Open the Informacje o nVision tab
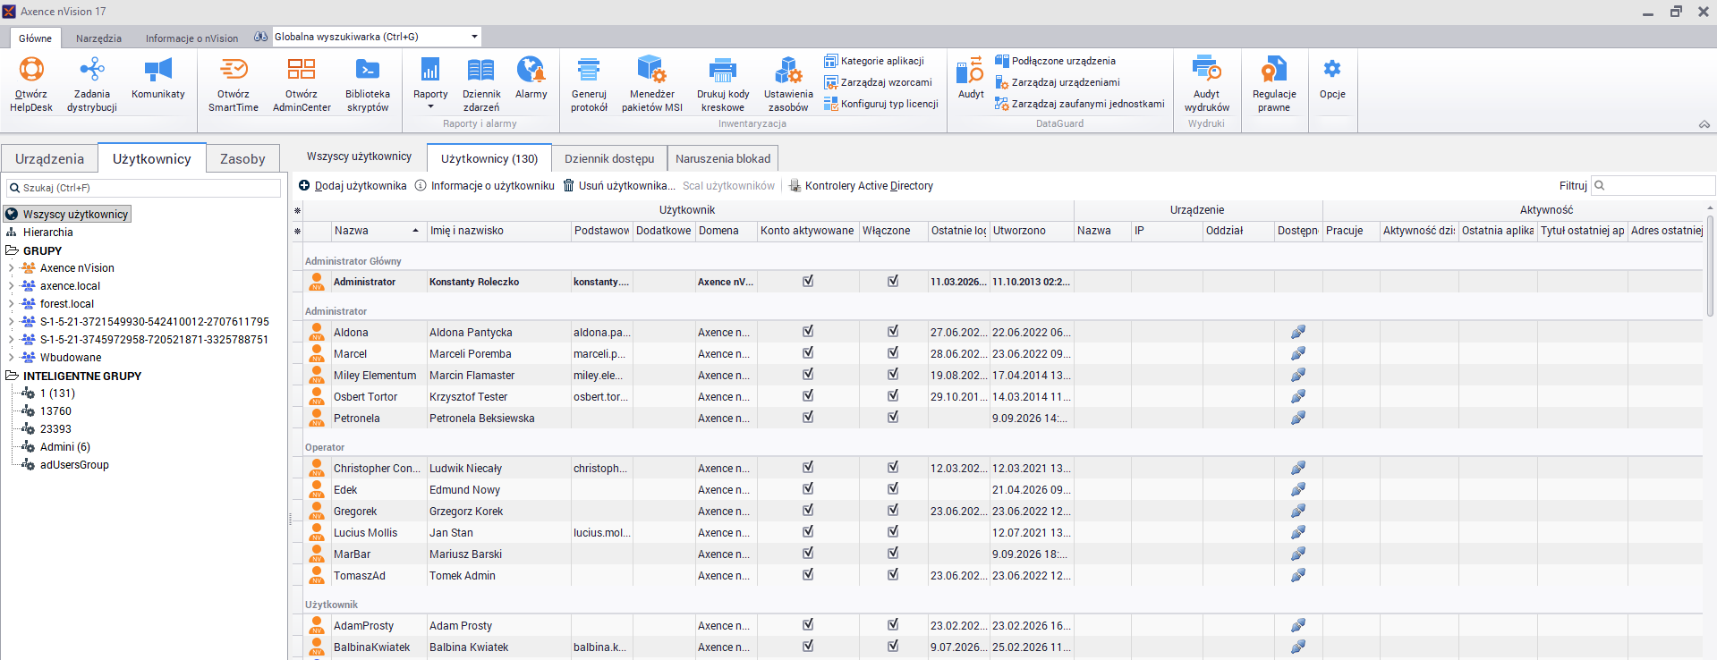This screenshot has width=1717, height=660. (x=191, y=38)
